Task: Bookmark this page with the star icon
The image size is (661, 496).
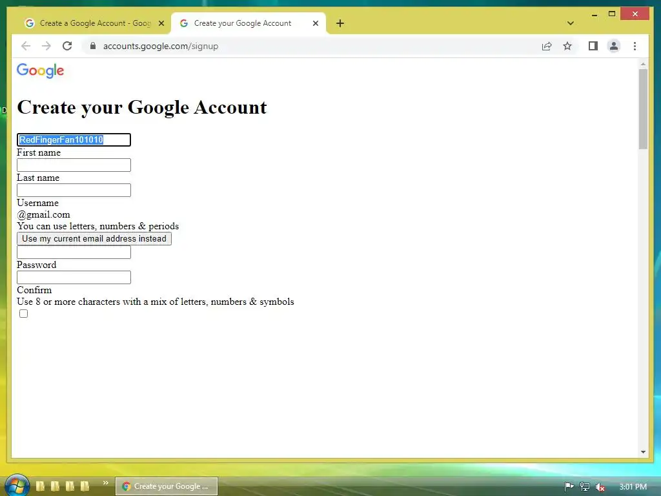Action: (x=567, y=46)
